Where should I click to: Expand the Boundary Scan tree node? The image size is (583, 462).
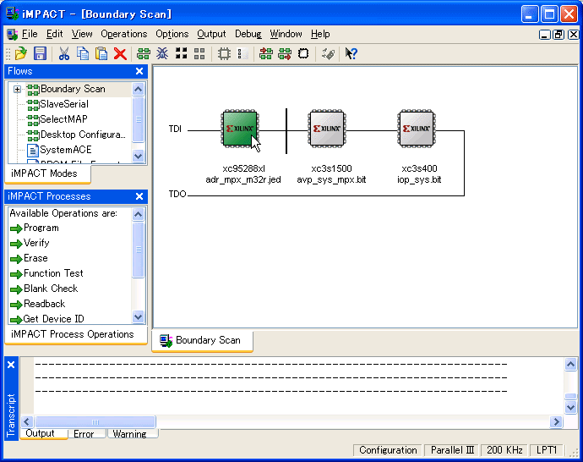17,89
